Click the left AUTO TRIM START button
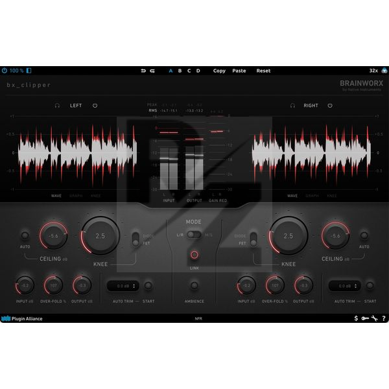 (x=148, y=285)
